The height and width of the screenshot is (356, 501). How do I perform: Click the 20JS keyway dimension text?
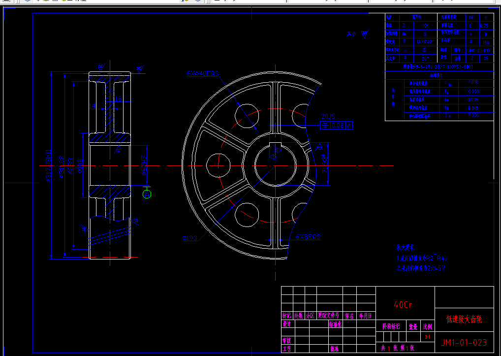[x=328, y=116]
